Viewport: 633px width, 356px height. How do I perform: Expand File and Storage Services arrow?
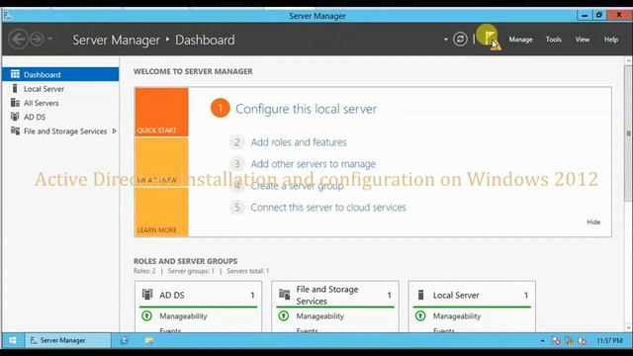(x=115, y=132)
